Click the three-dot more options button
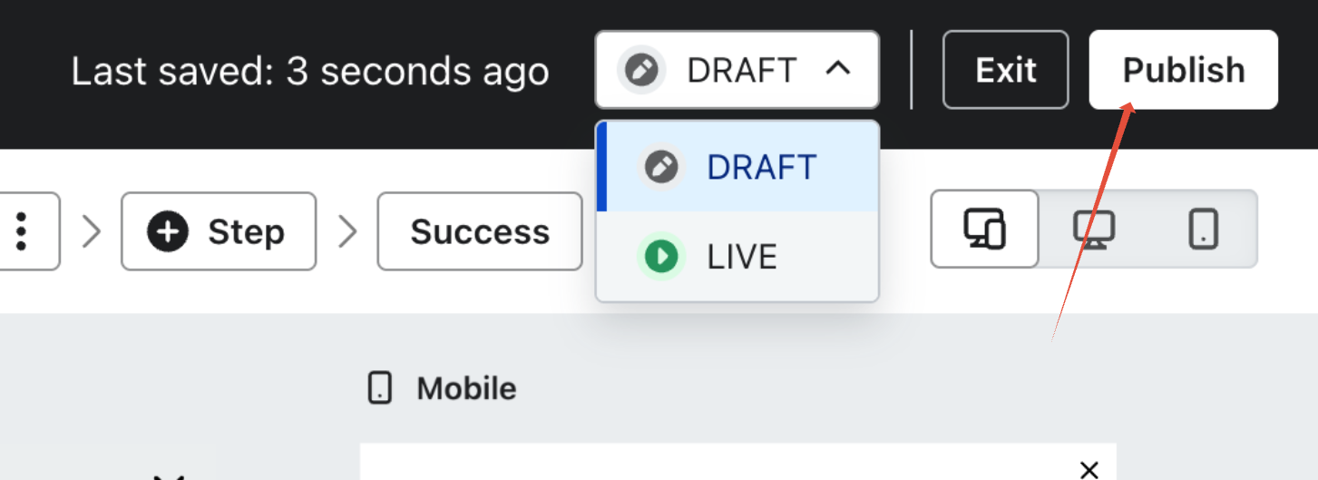 [x=22, y=231]
